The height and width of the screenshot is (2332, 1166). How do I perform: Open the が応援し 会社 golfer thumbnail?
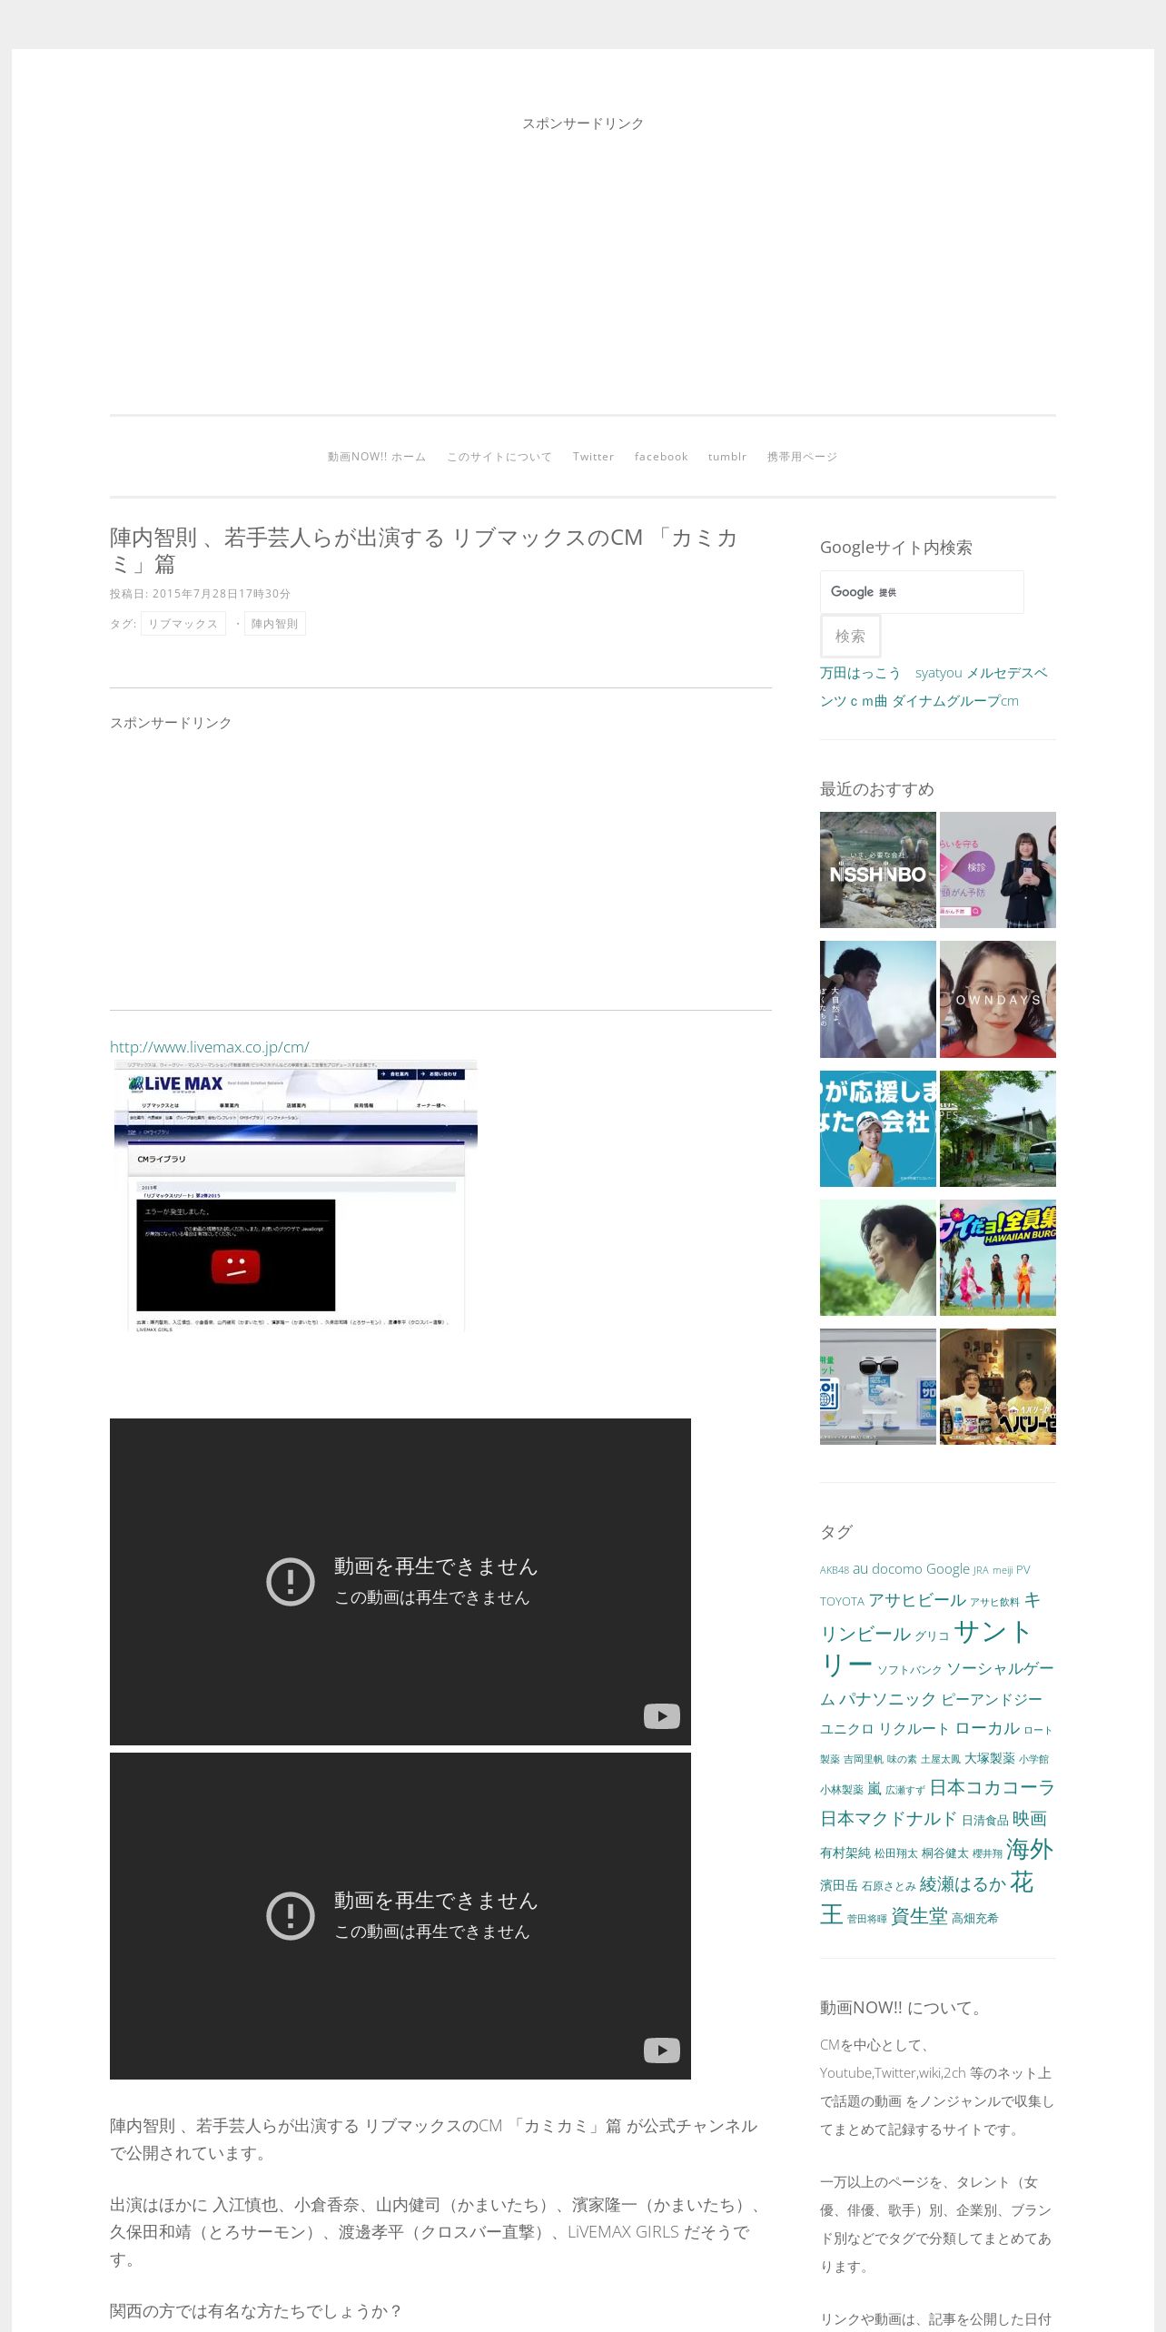tap(878, 1129)
